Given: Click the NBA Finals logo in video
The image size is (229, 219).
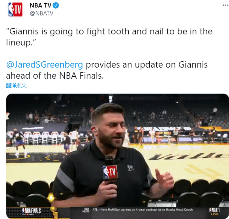Looking at the screenshot, I should (x=31, y=211).
